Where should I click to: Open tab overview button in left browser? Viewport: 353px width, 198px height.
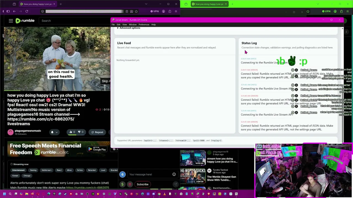[x=14, y=4]
